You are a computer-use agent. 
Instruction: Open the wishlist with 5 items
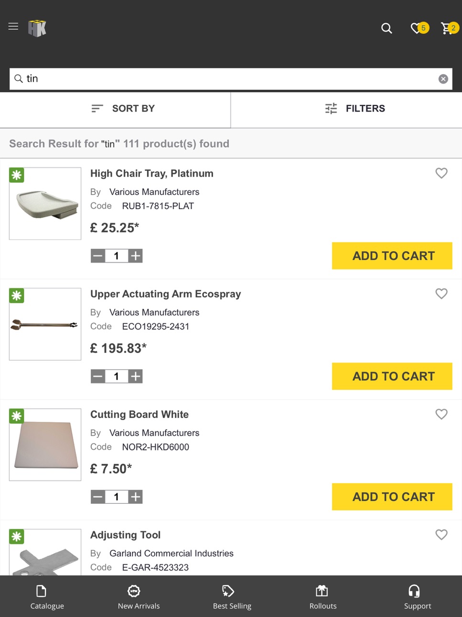coord(419,28)
